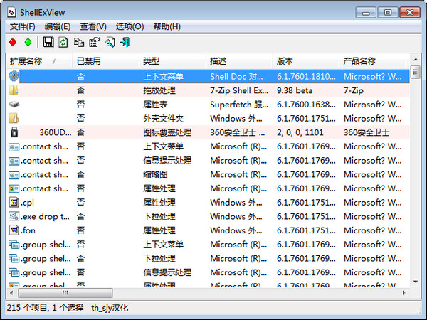This screenshot has width=427, height=320.
Task: Click the 6.1.7600.1638... version cell
Action: (306, 105)
